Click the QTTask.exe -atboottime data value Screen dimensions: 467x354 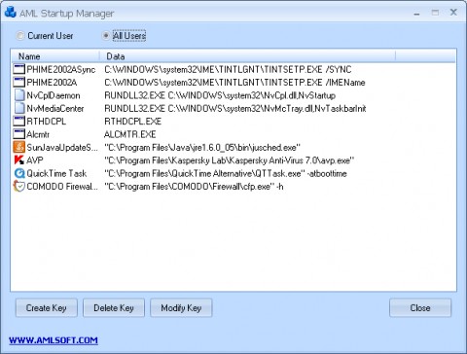pyautogui.click(x=226, y=173)
